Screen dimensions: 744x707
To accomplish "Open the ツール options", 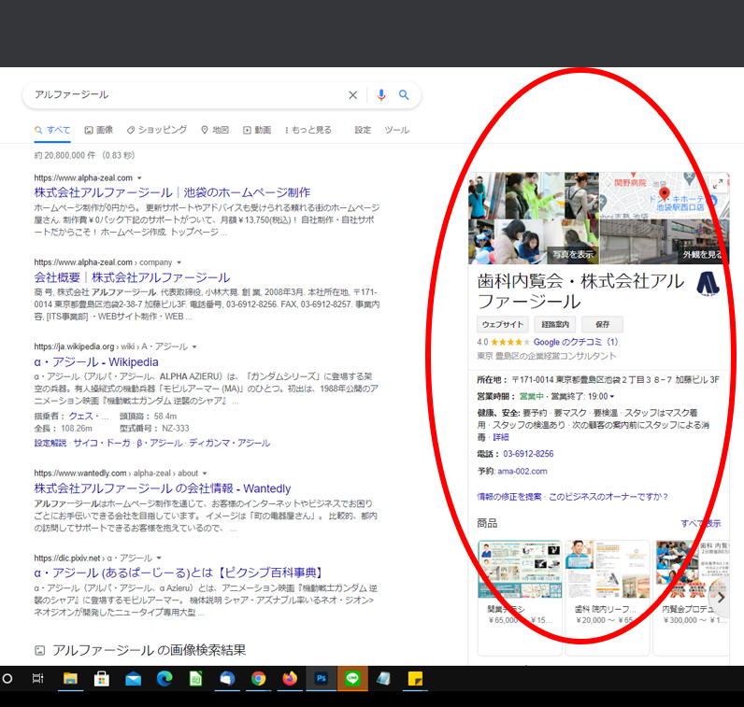I will coord(396,130).
